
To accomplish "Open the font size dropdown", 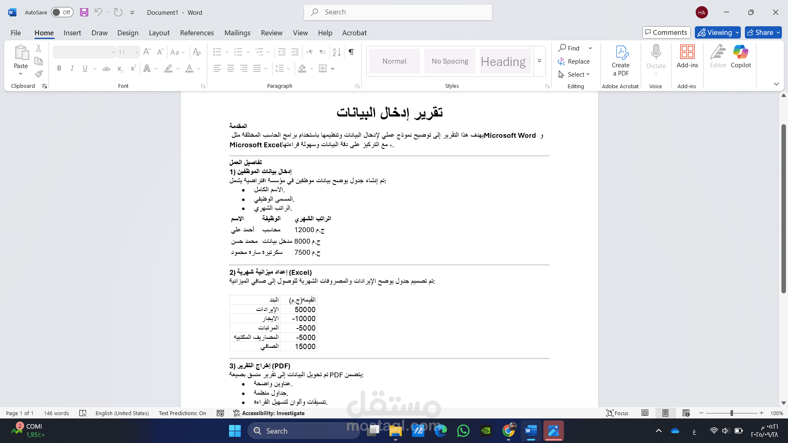I will [x=137, y=52].
